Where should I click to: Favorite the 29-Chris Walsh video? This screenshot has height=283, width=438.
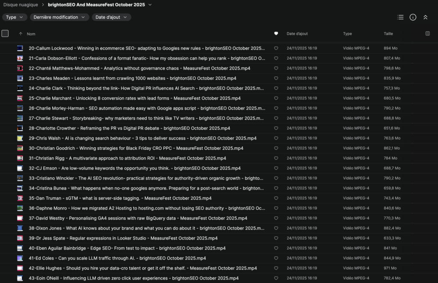[x=276, y=138]
